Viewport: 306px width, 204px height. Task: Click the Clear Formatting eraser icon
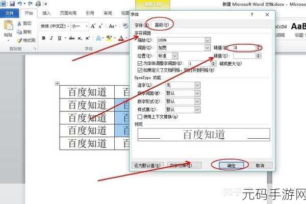click(x=125, y=26)
